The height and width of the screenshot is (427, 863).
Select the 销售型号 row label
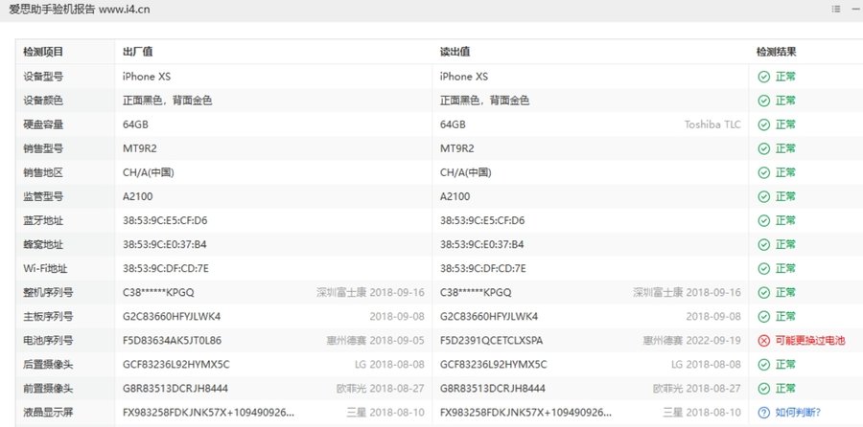(x=43, y=149)
